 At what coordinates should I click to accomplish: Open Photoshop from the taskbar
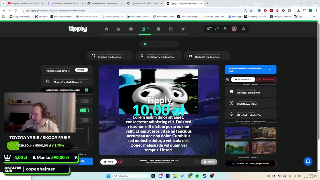(x=153, y=176)
